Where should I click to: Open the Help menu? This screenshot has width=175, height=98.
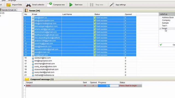(4, 1)
